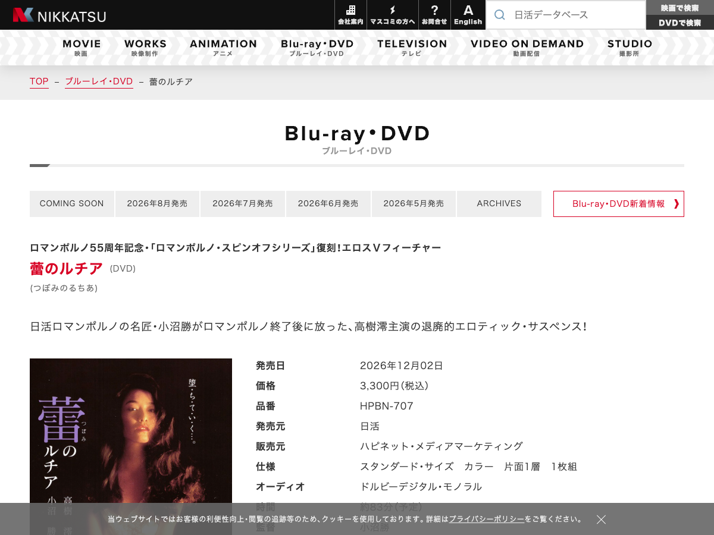
Task: Click the price 3,300円(税込)
Action: (x=394, y=386)
